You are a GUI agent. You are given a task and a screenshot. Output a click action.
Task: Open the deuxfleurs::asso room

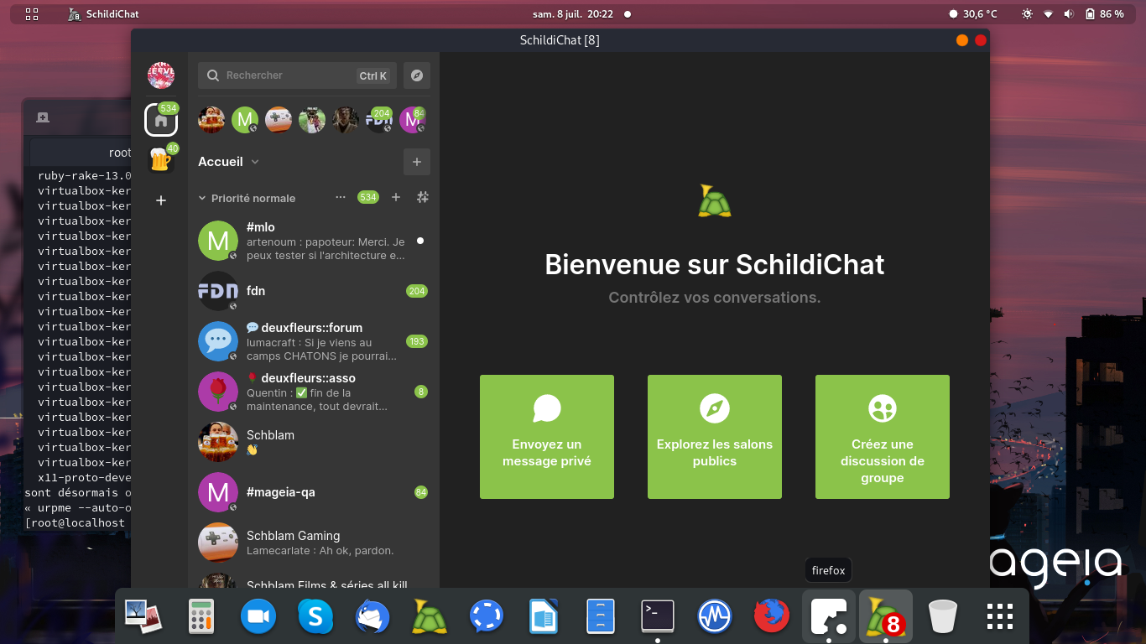click(x=314, y=392)
